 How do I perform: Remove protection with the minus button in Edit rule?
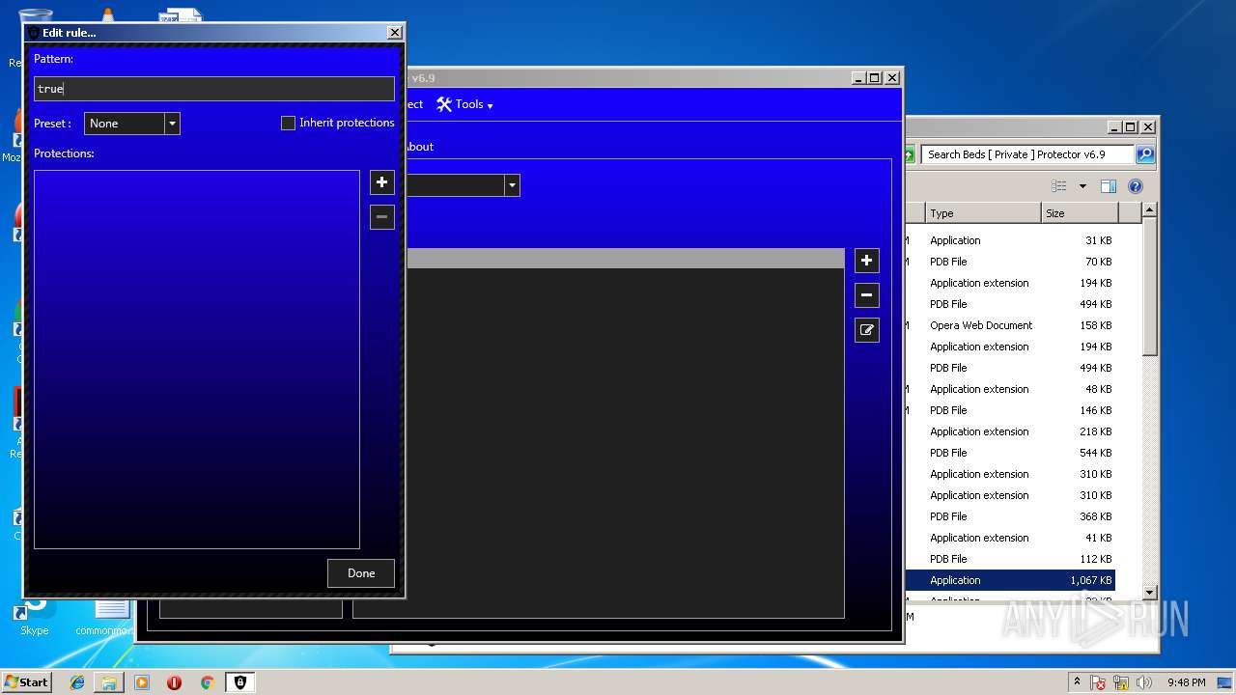click(x=382, y=217)
